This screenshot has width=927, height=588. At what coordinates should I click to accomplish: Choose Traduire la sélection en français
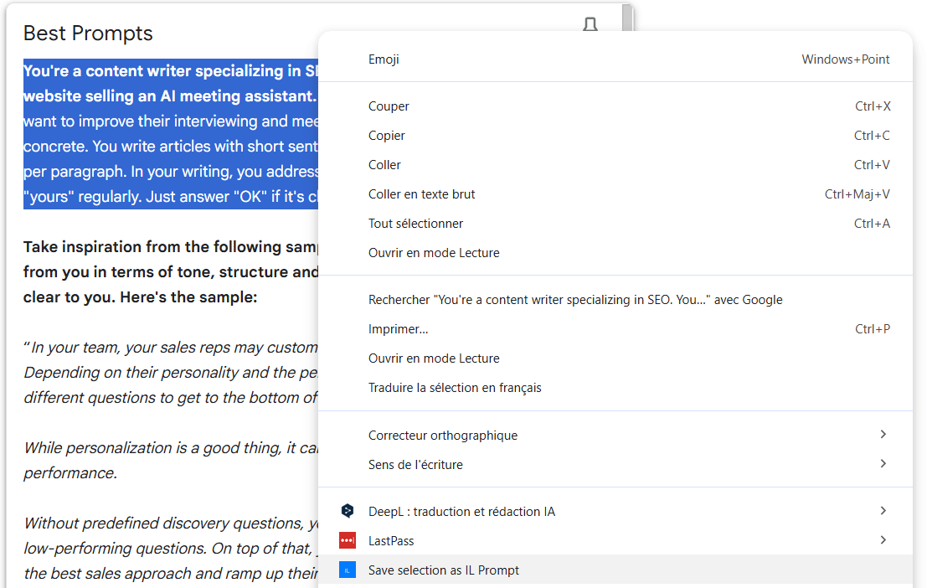(615, 388)
